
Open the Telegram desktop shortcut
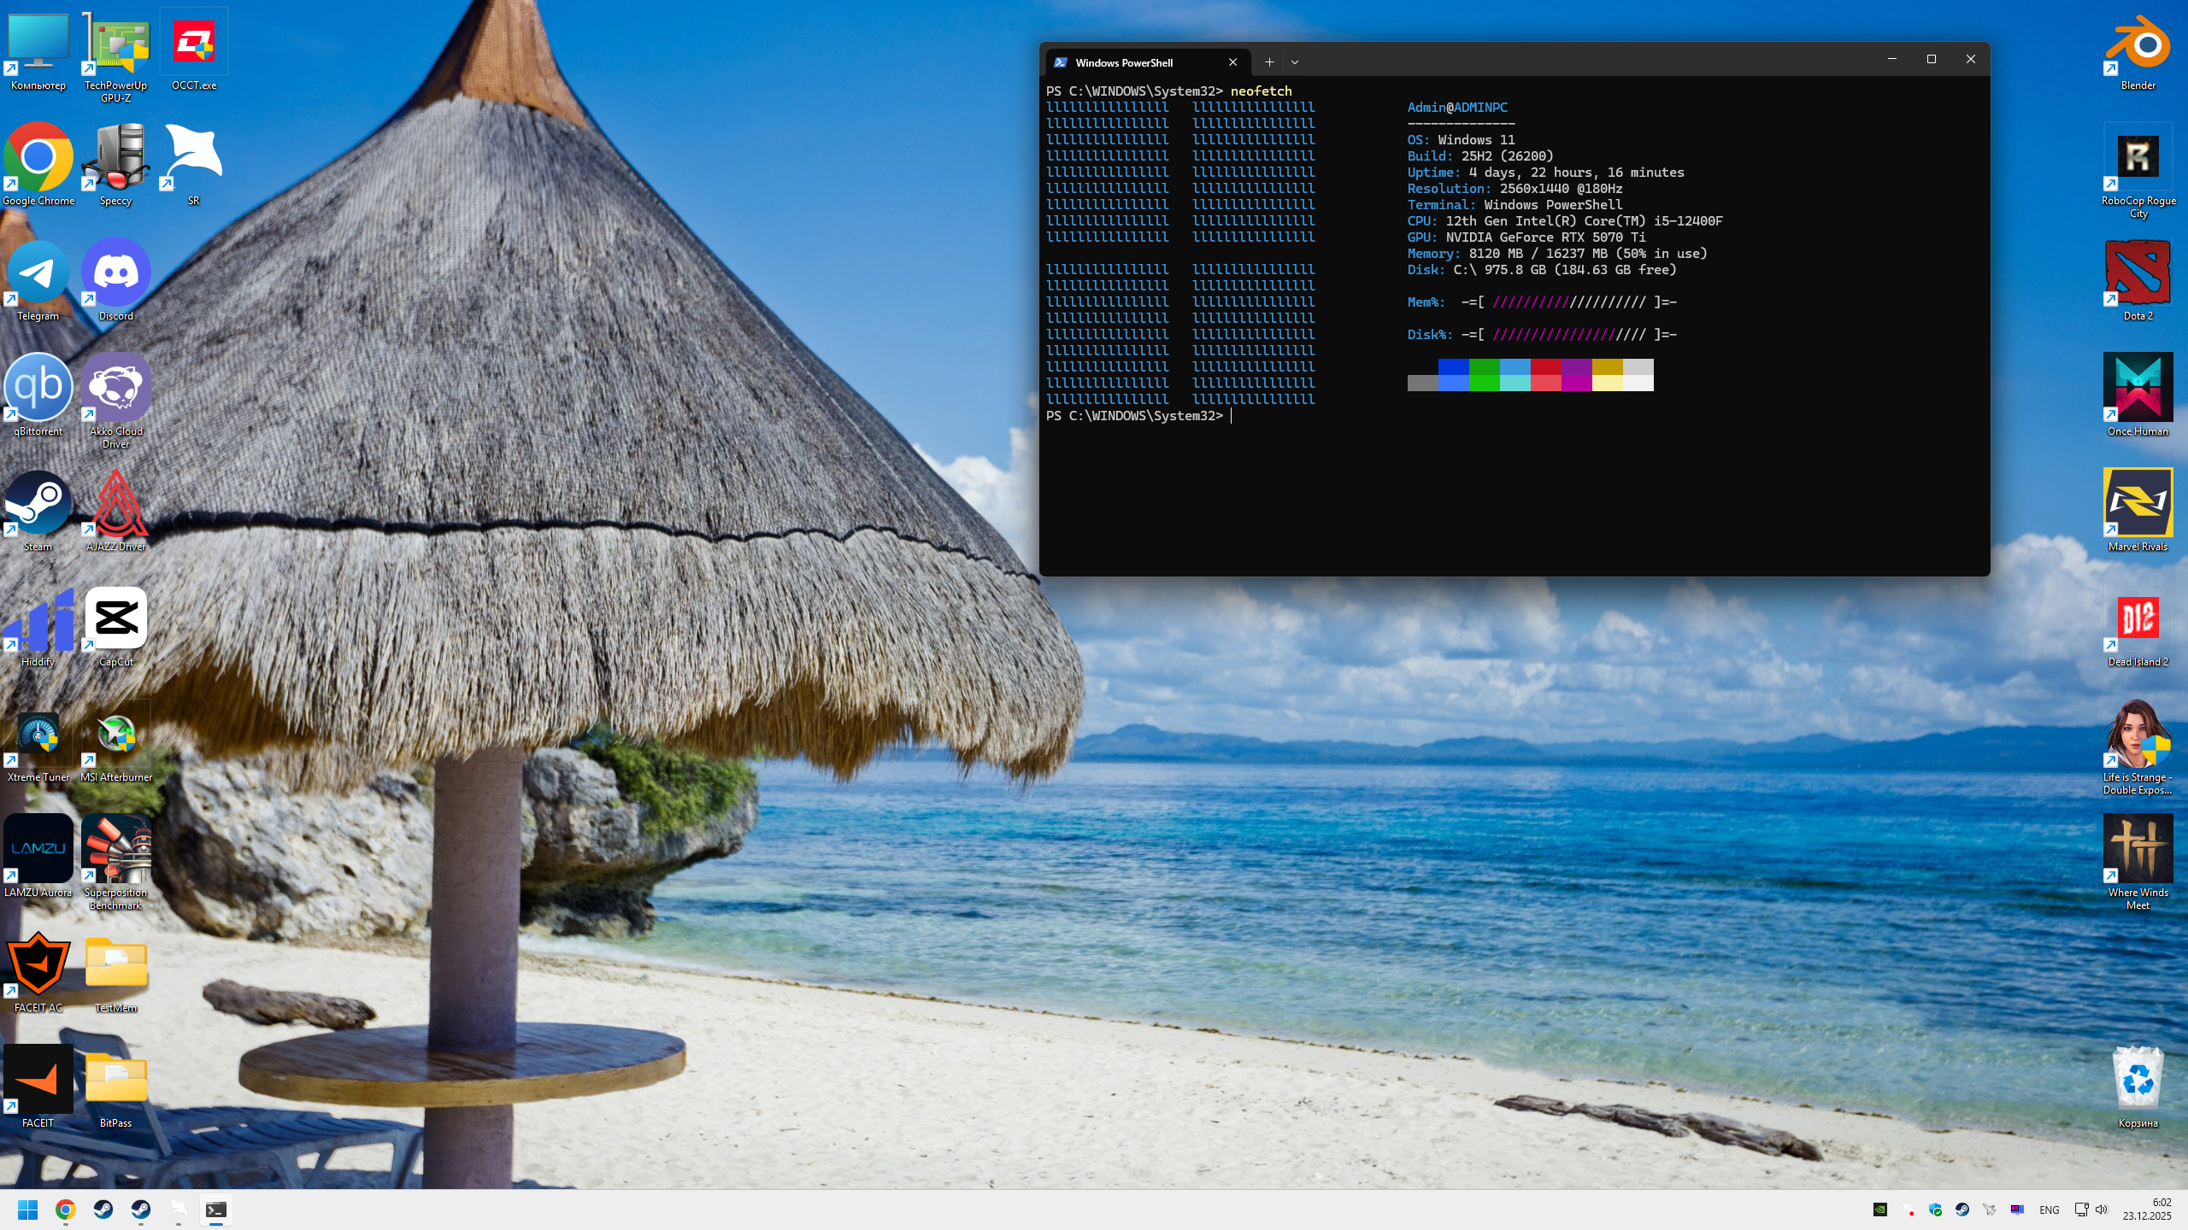pyautogui.click(x=38, y=273)
